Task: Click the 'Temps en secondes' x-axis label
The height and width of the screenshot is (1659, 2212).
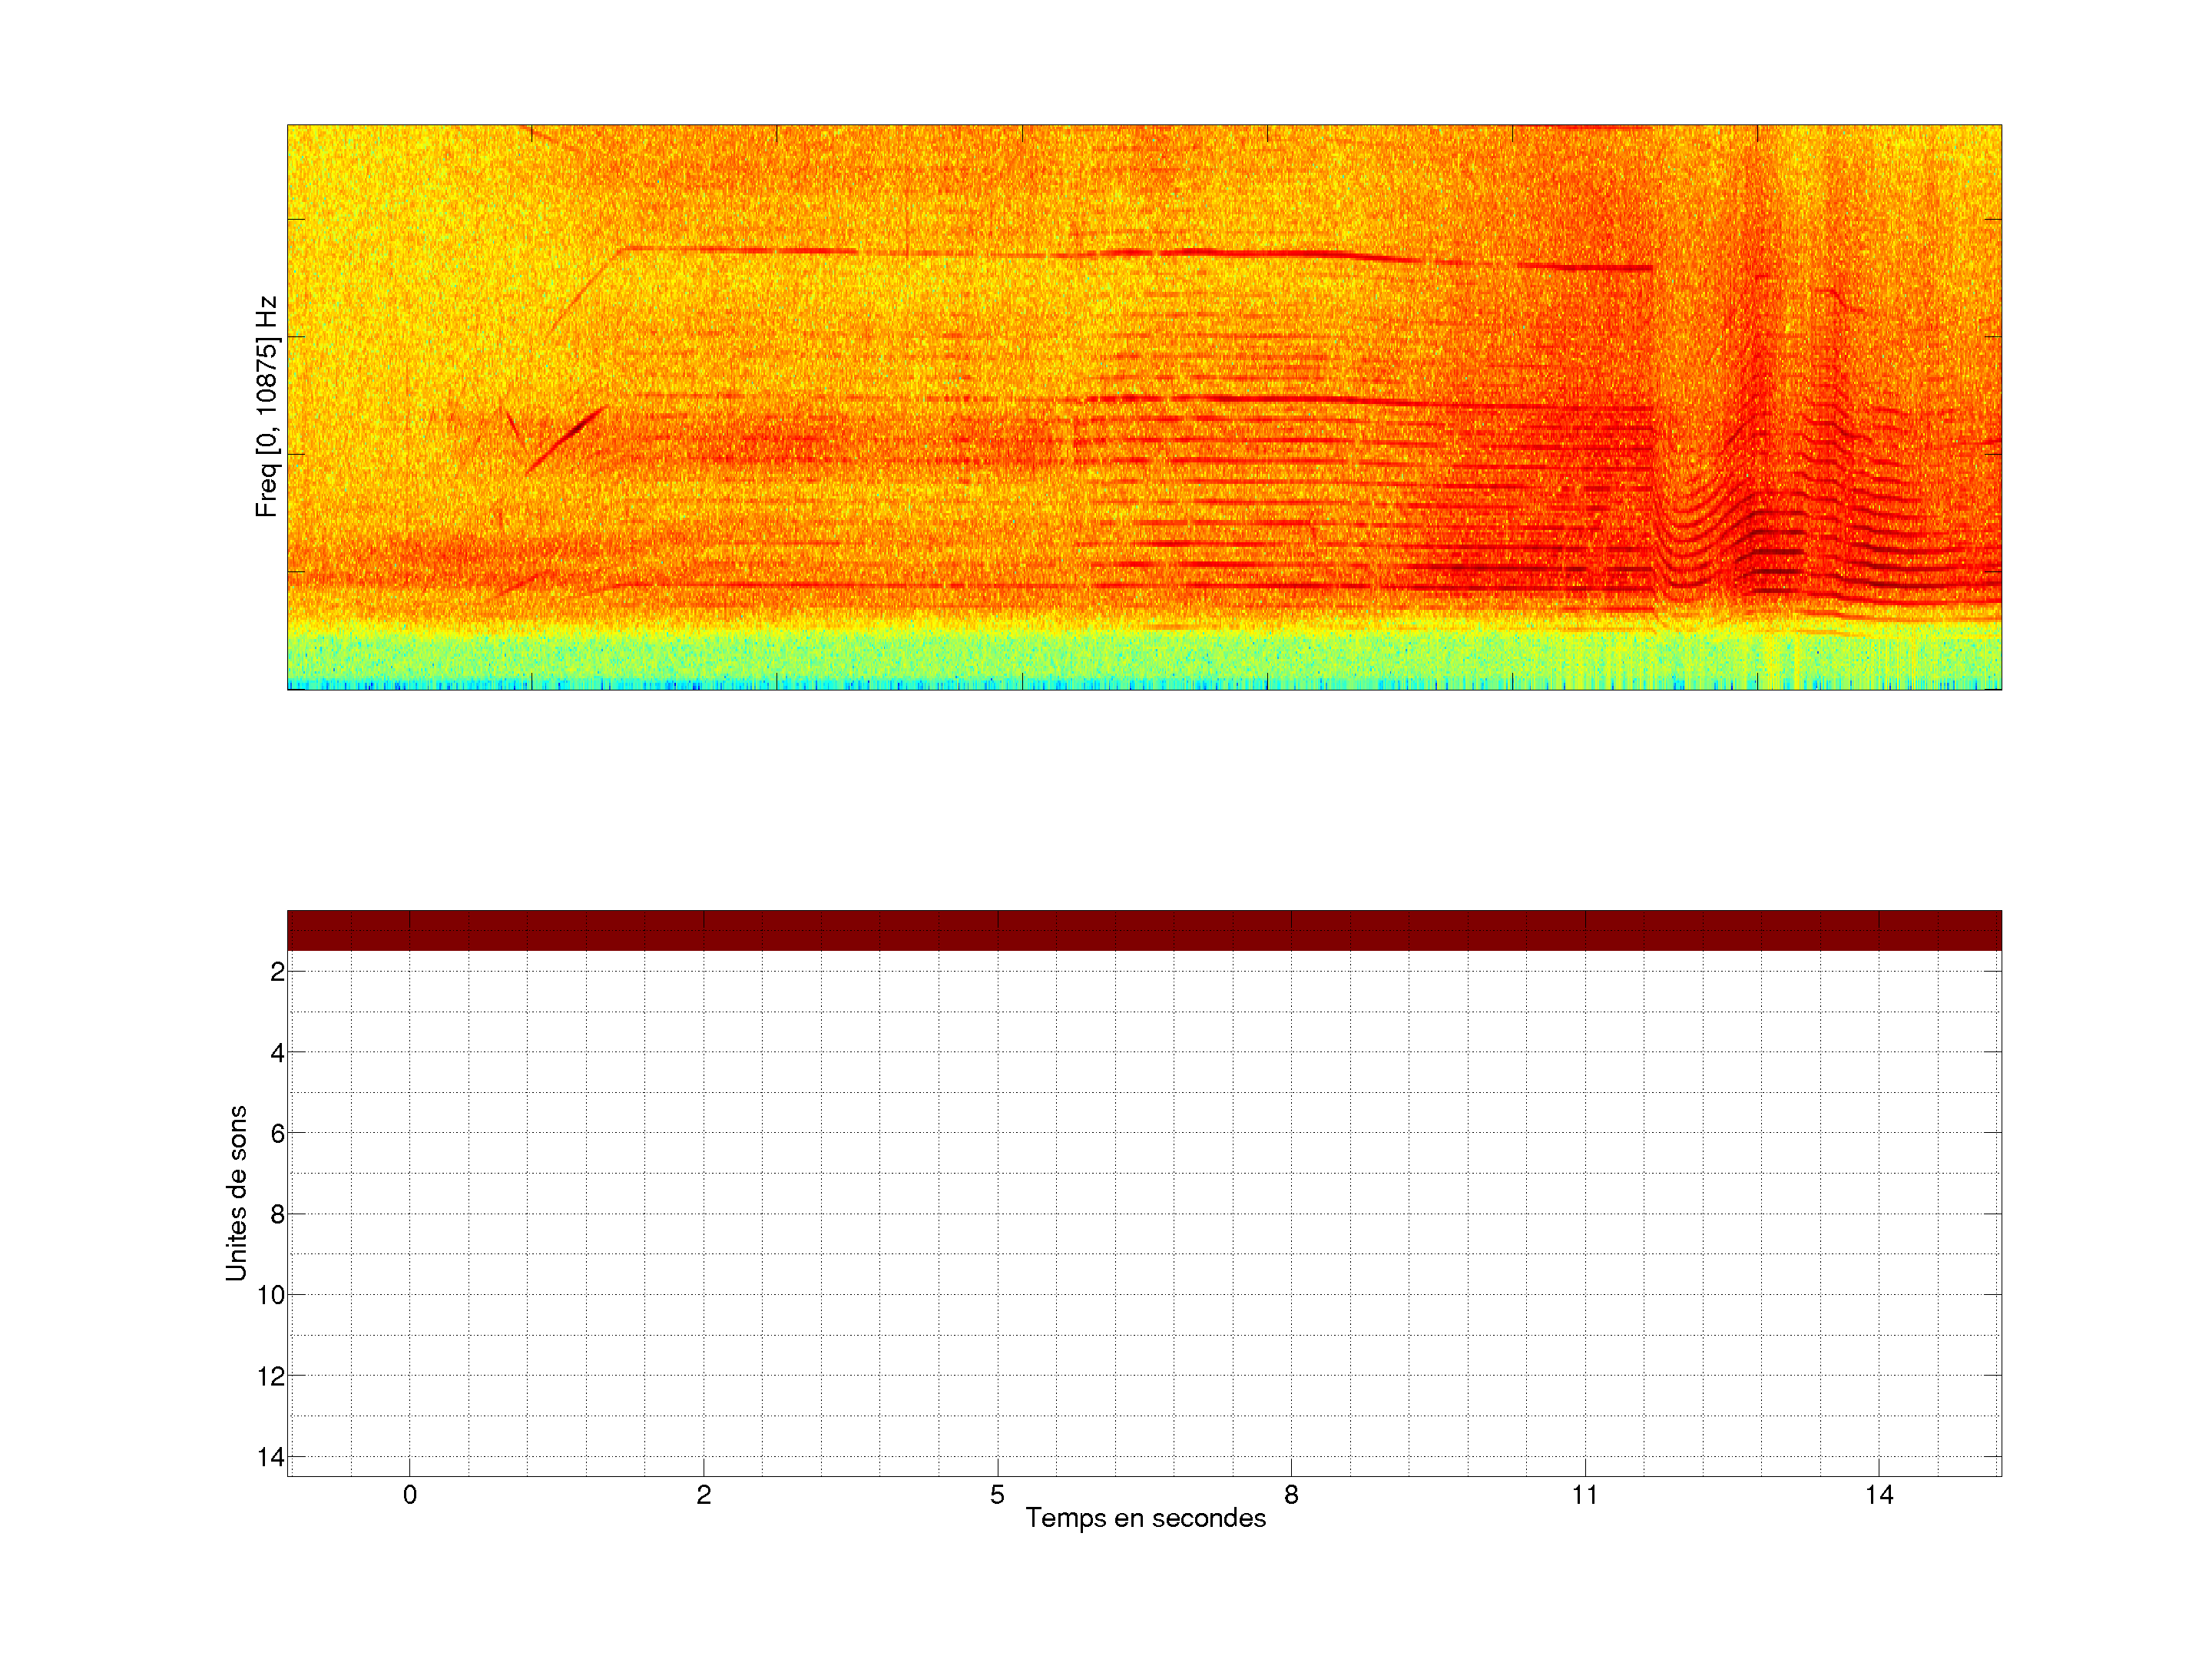Action: tap(1145, 1518)
